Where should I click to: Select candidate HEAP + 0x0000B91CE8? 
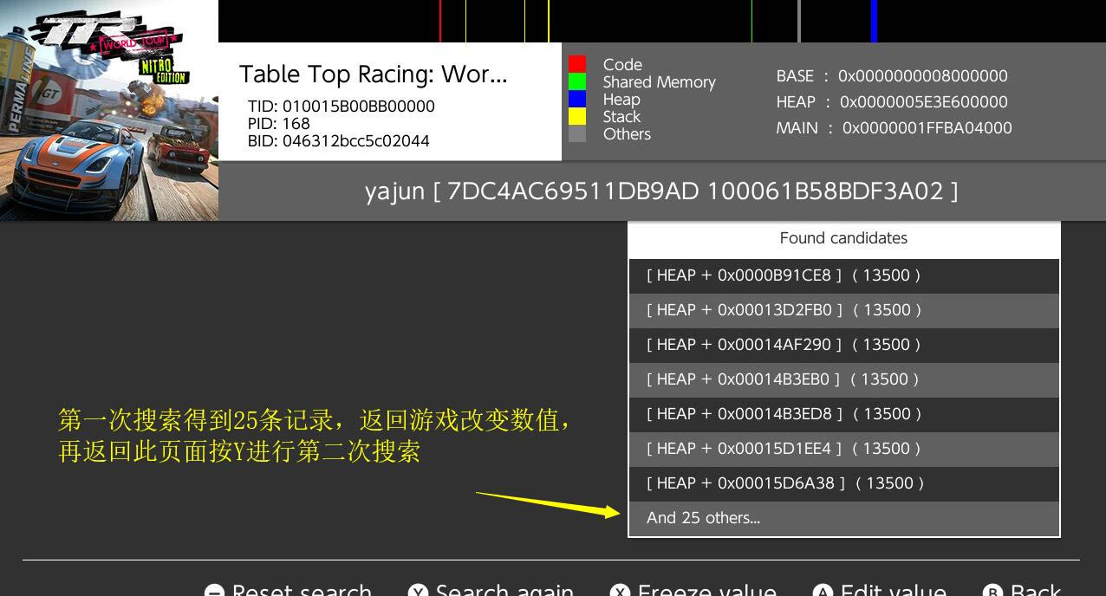click(x=844, y=275)
